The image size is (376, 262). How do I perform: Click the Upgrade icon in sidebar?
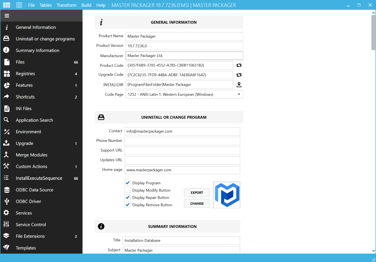click(x=6, y=143)
